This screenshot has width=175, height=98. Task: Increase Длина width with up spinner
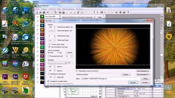point(55,66)
